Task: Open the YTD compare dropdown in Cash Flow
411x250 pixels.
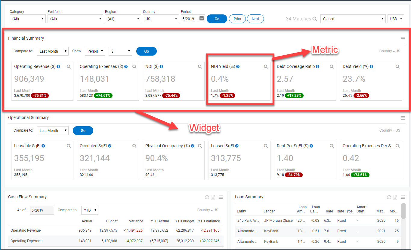Action: tap(90, 210)
